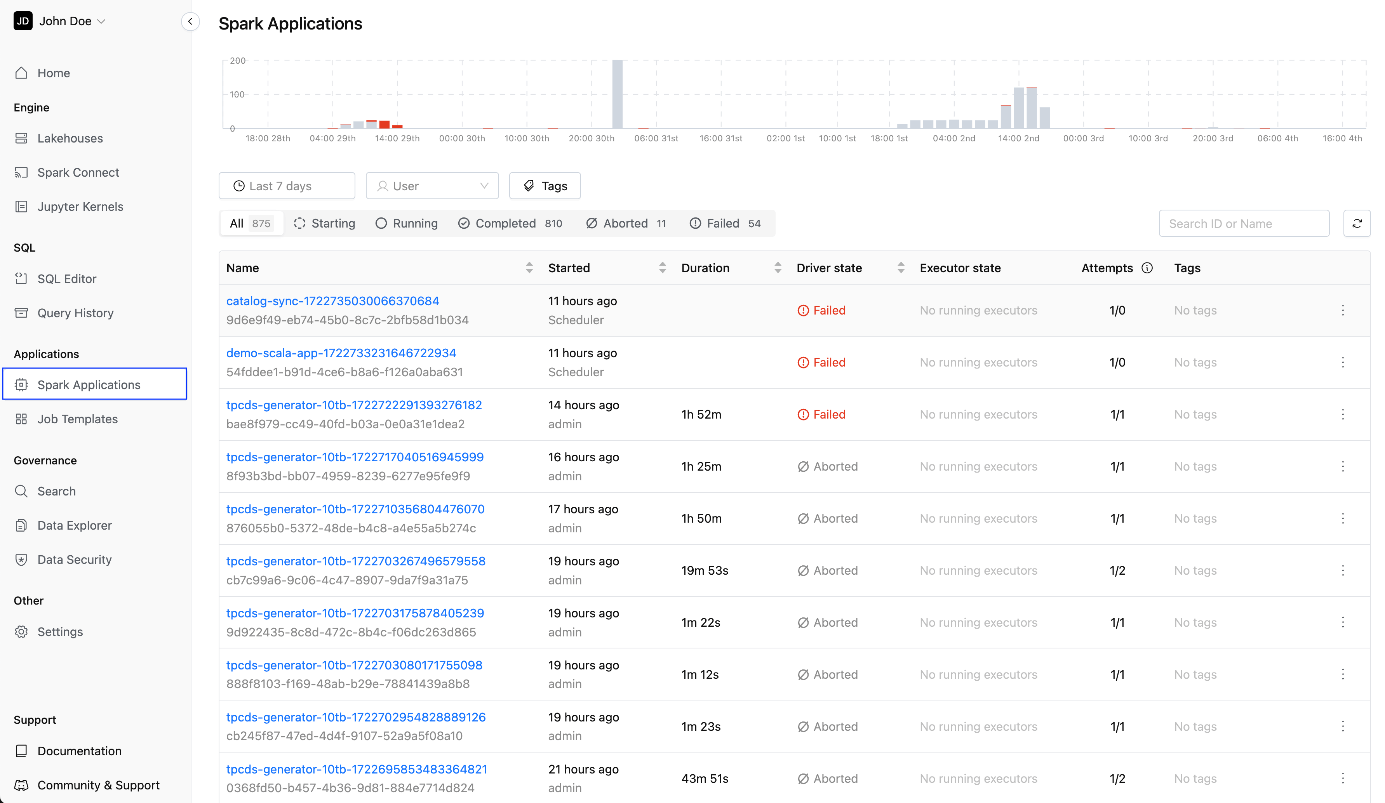This screenshot has width=1385, height=803.
Task: Refresh the applications list
Action: tap(1356, 223)
